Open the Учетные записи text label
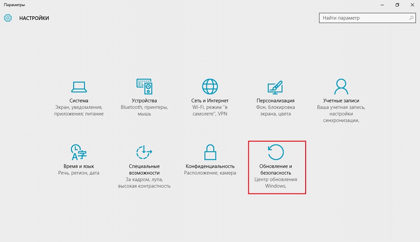This screenshot has height=242, width=420. pos(341,101)
